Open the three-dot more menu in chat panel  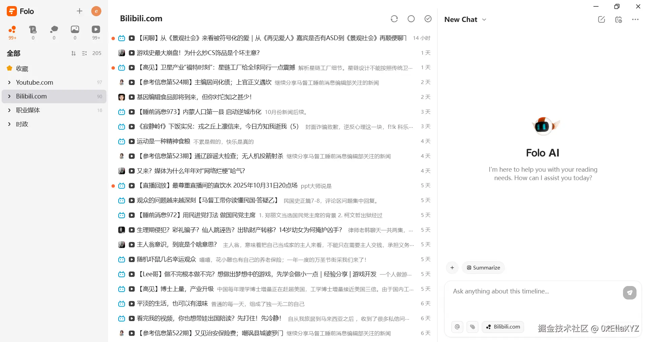(x=635, y=20)
